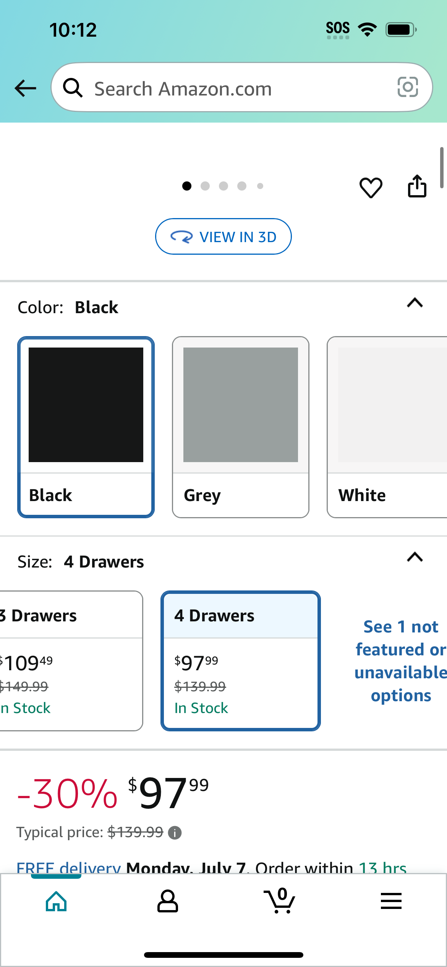Viewport: 447px width, 967px height.
Task: Tap the VIEW IN 3D button
Action: [x=223, y=236]
